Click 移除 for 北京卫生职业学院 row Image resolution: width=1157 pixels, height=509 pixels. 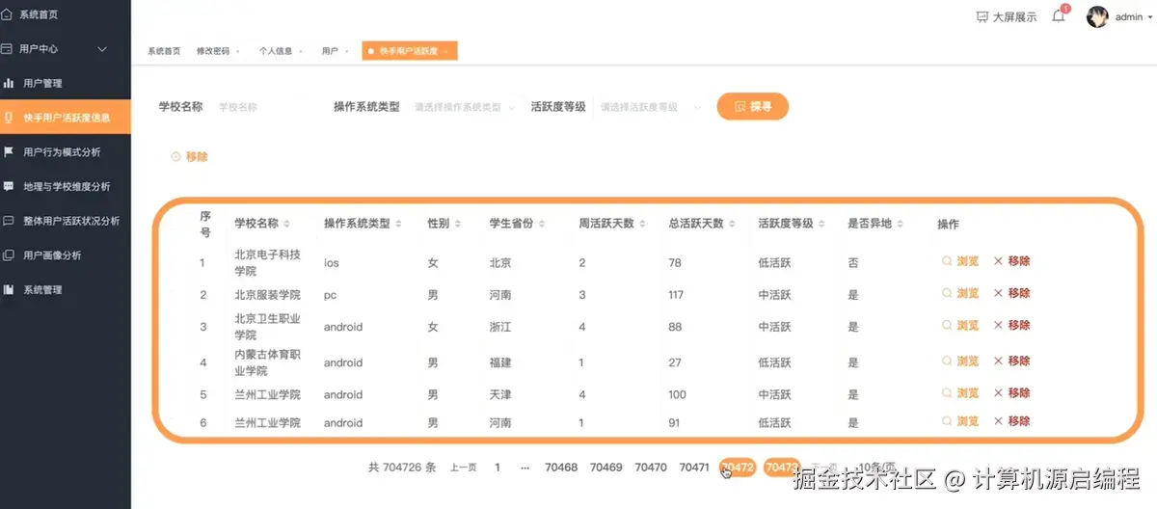pyautogui.click(x=1011, y=326)
